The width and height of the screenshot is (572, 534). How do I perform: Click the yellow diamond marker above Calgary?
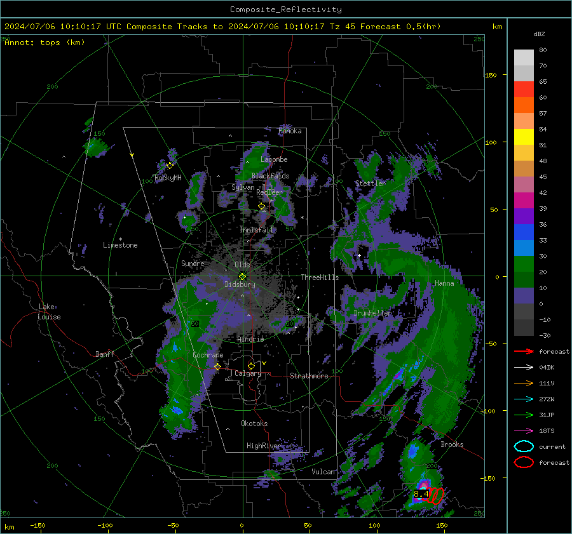[251, 366]
